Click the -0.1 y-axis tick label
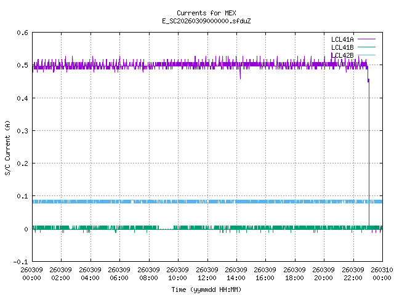 tap(20, 262)
